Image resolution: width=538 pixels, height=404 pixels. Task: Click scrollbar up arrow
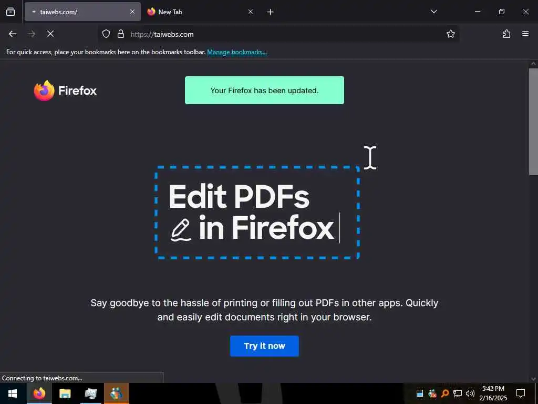pos(533,64)
